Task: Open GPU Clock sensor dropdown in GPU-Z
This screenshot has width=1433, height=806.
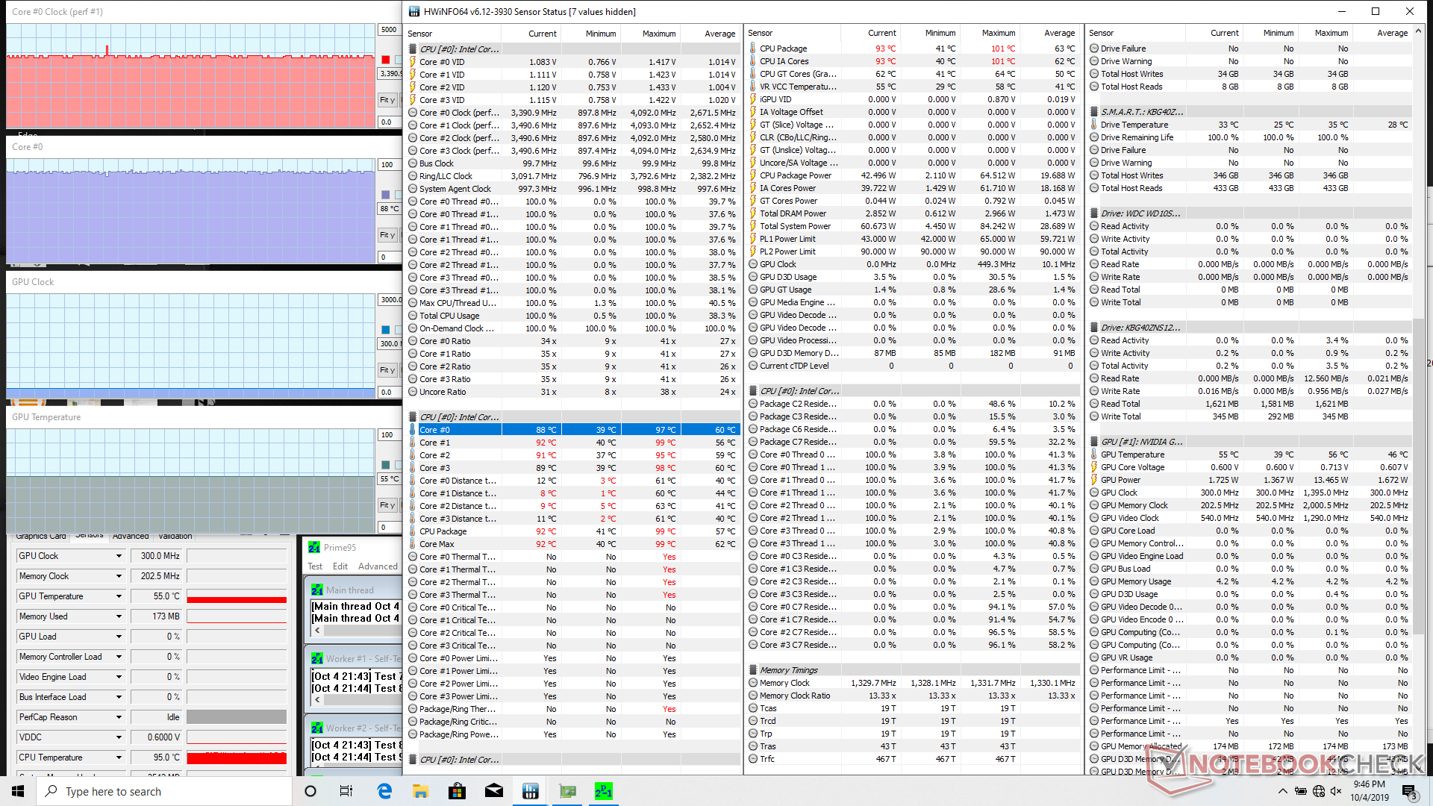Action: click(119, 556)
